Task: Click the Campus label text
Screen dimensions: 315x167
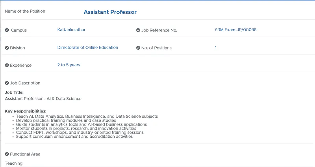Action: [x=19, y=30]
